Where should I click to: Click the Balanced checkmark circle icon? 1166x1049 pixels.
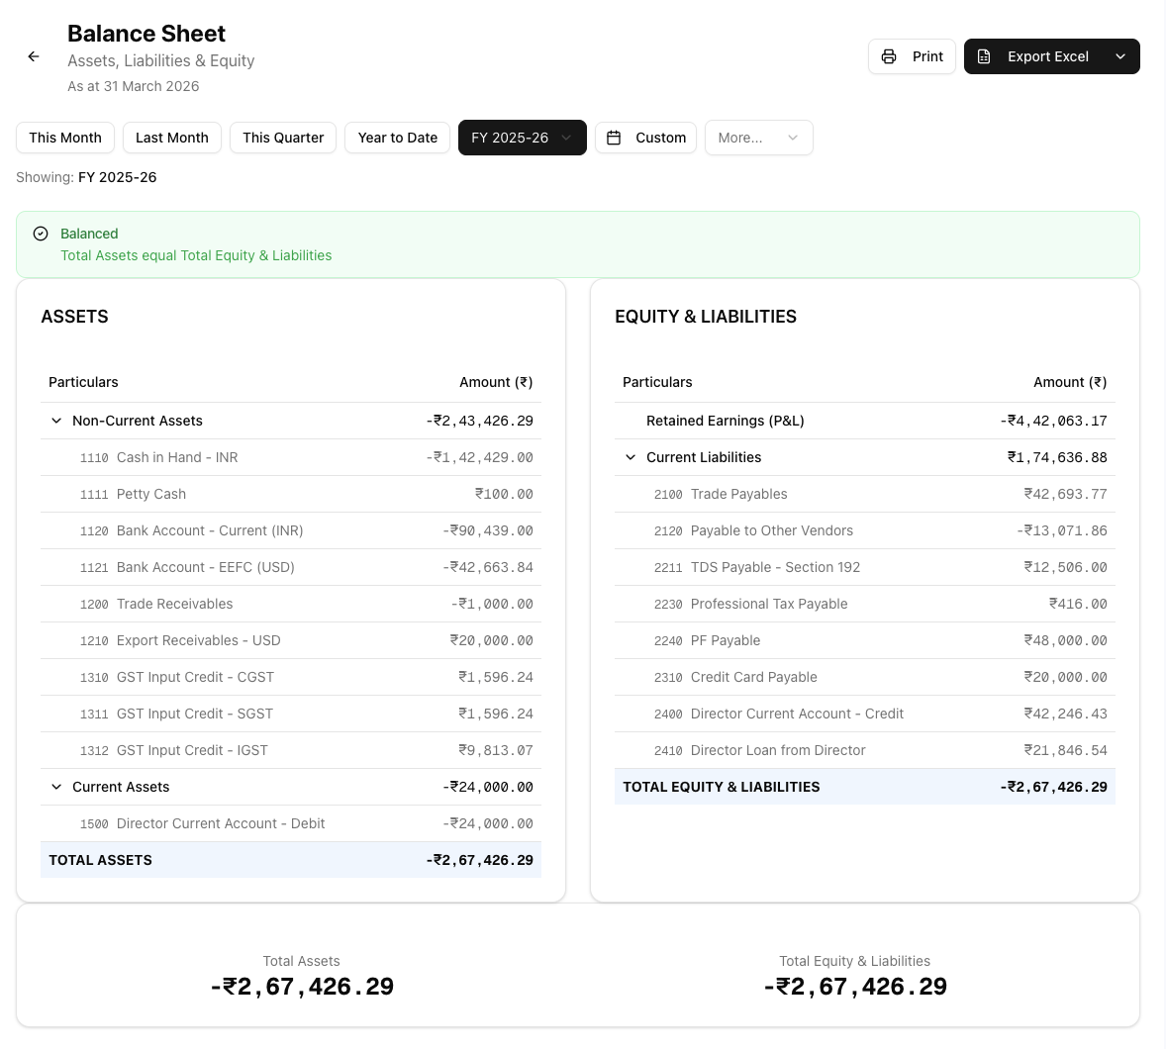tap(41, 234)
